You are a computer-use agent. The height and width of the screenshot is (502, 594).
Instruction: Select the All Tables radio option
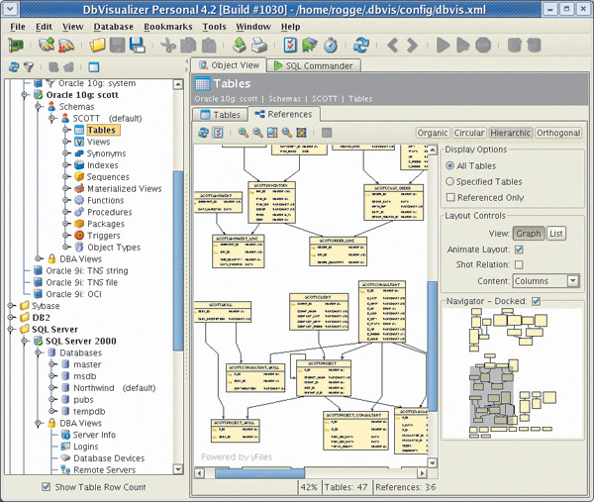coord(449,165)
